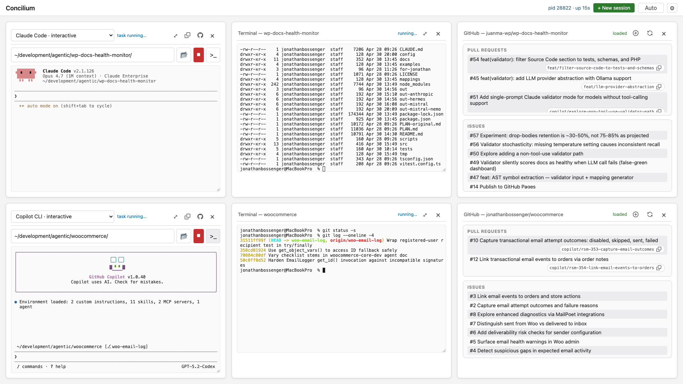Screen dimensions: 683x384
Task: Open issue #57 drop-bodies retention experiment
Action: pyautogui.click(x=567, y=135)
